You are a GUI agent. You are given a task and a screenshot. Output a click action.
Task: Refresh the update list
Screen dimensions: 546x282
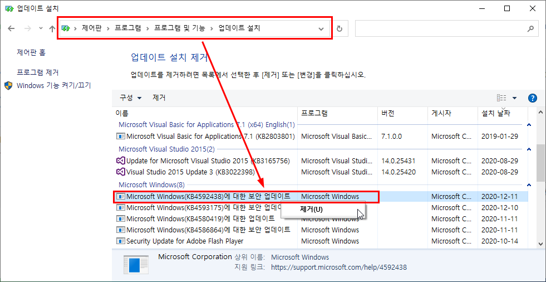tap(340, 28)
